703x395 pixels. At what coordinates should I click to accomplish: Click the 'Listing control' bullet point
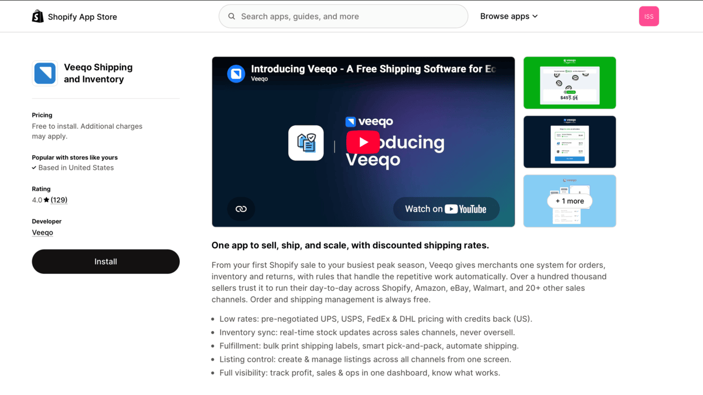[x=365, y=359]
